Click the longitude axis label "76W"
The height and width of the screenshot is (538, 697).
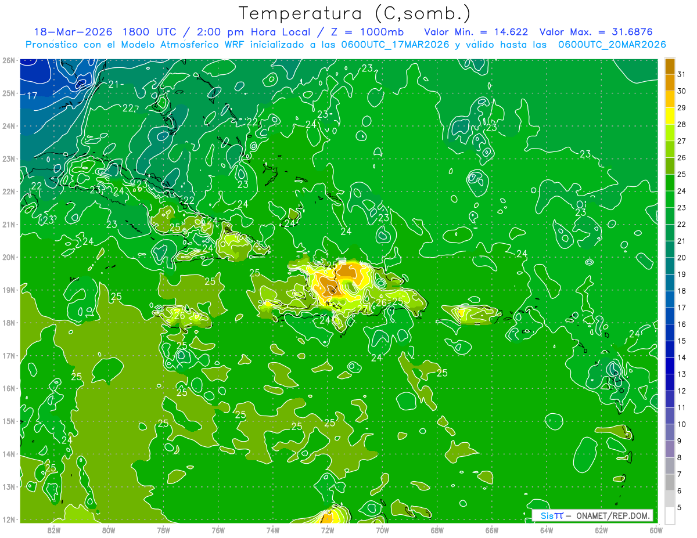218,530
